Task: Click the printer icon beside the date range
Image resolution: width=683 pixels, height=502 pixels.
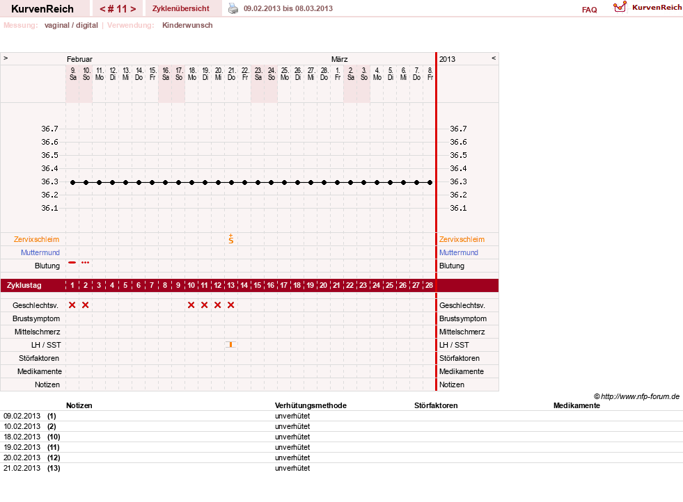Action: 233,8
